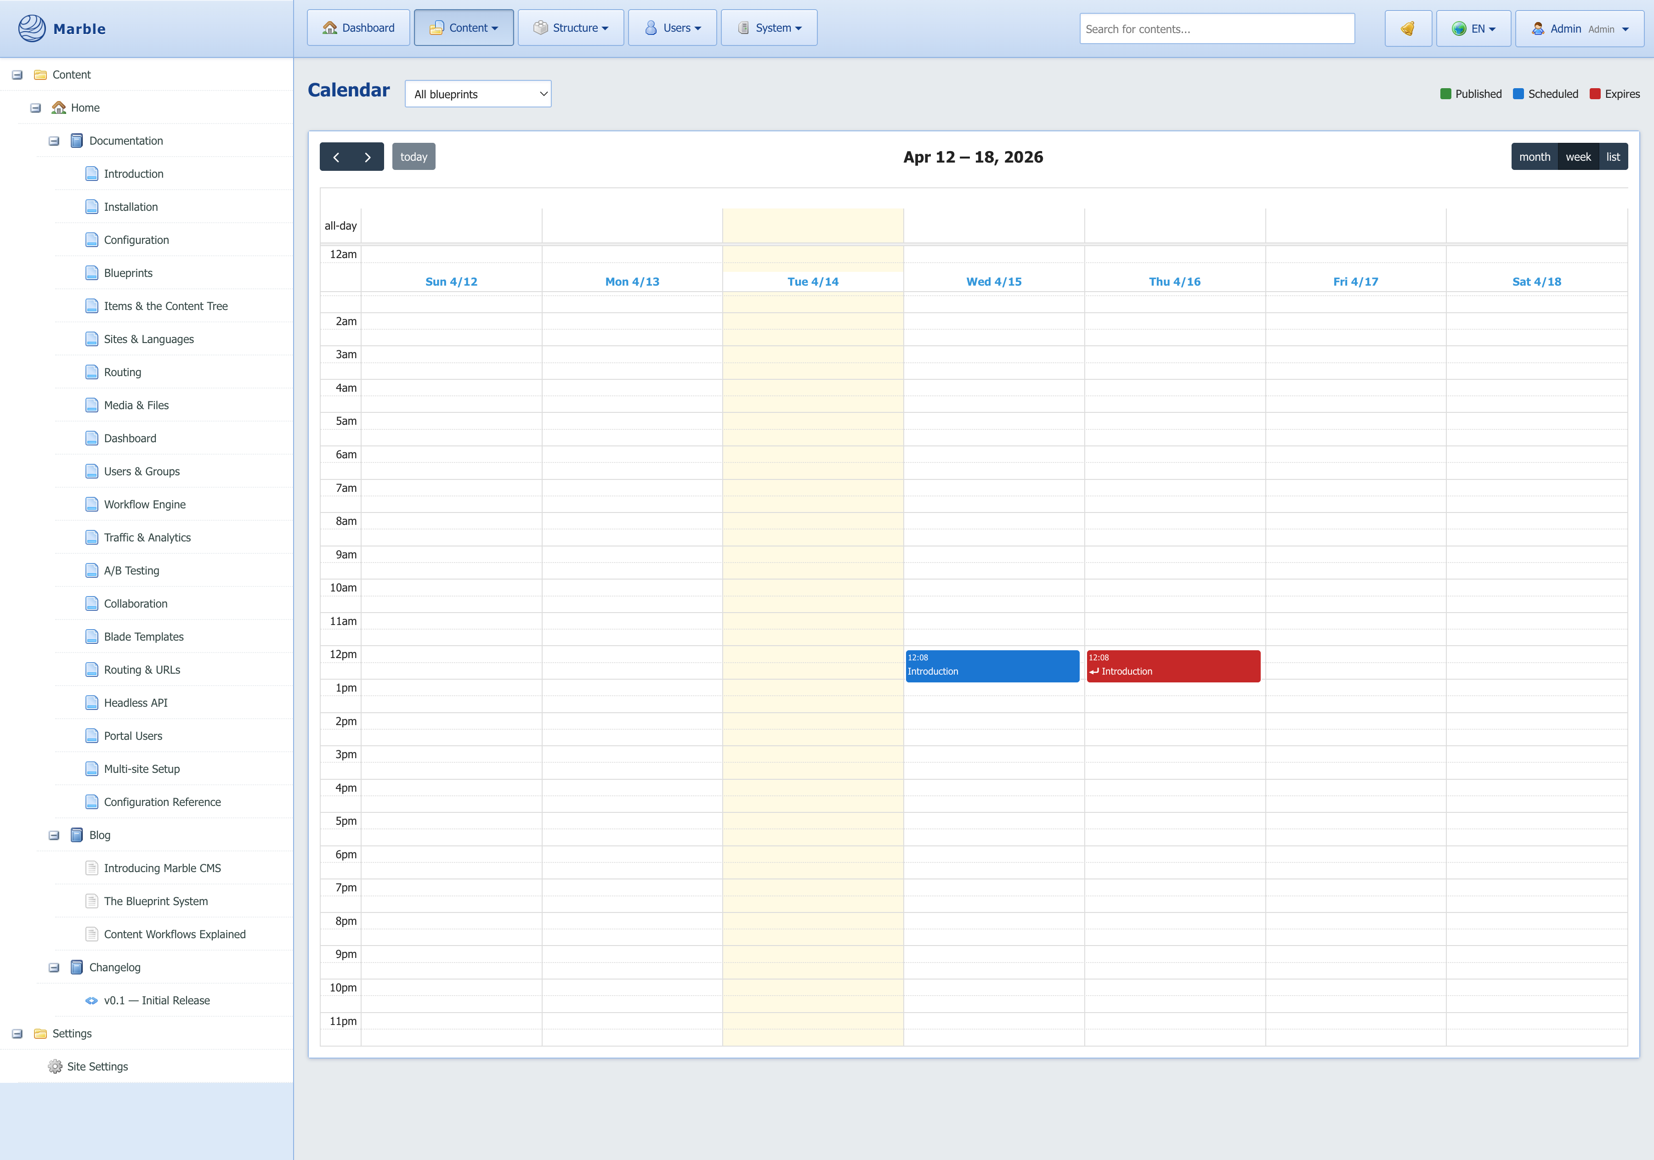Open the EN language dropdown
1654x1160 pixels.
[1473, 28]
